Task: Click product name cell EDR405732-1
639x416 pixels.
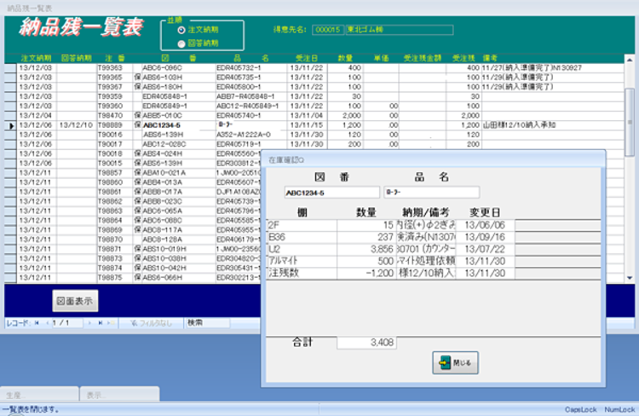Action: (251, 68)
